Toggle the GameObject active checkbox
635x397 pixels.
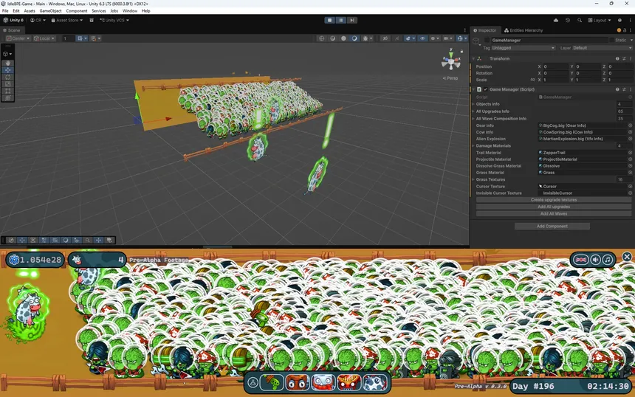click(x=485, y=40)
